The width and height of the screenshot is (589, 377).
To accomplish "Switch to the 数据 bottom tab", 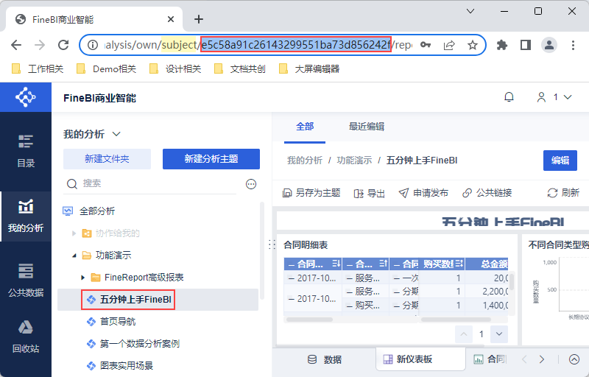I will coord(325,360).
